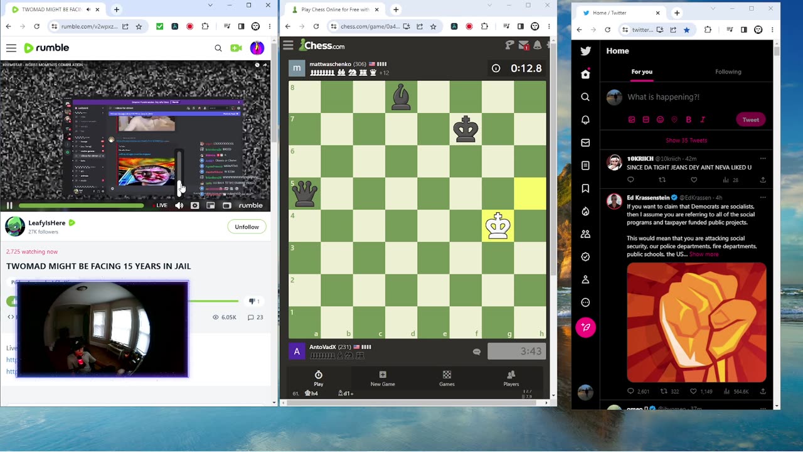
Task: Click the black bishop on d8
Action: [401, 97]
